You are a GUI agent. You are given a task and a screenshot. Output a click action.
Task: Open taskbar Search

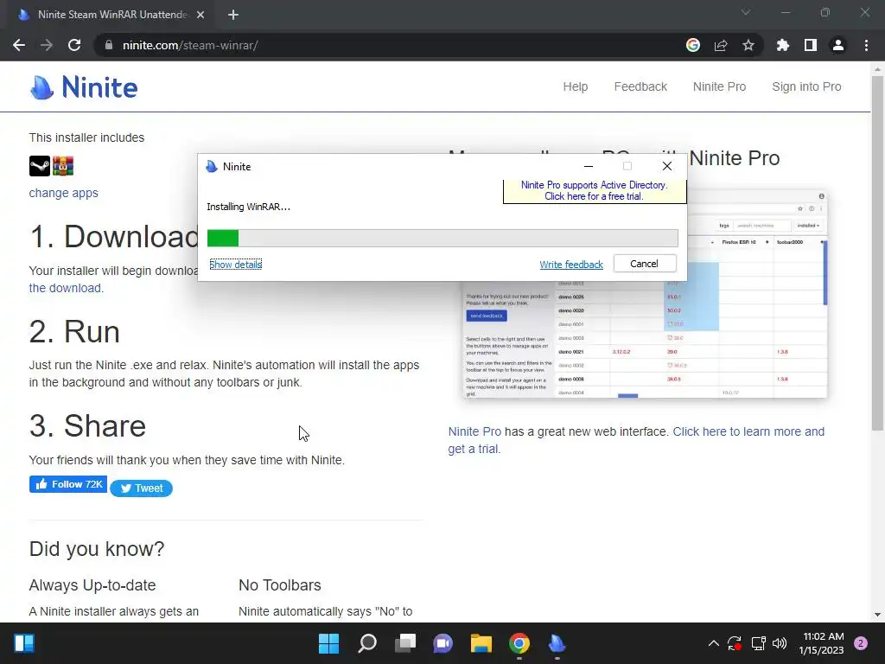pos(366,643)
